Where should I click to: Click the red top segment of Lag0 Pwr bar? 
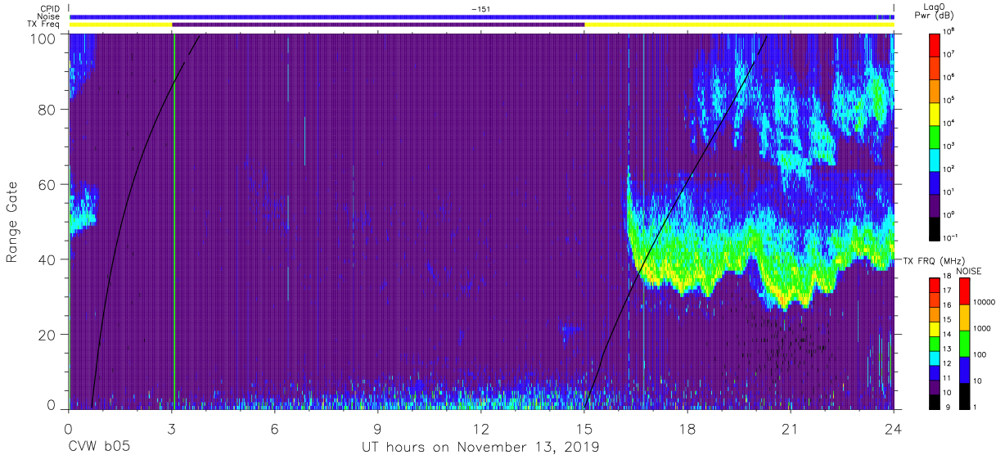[934, 44]
